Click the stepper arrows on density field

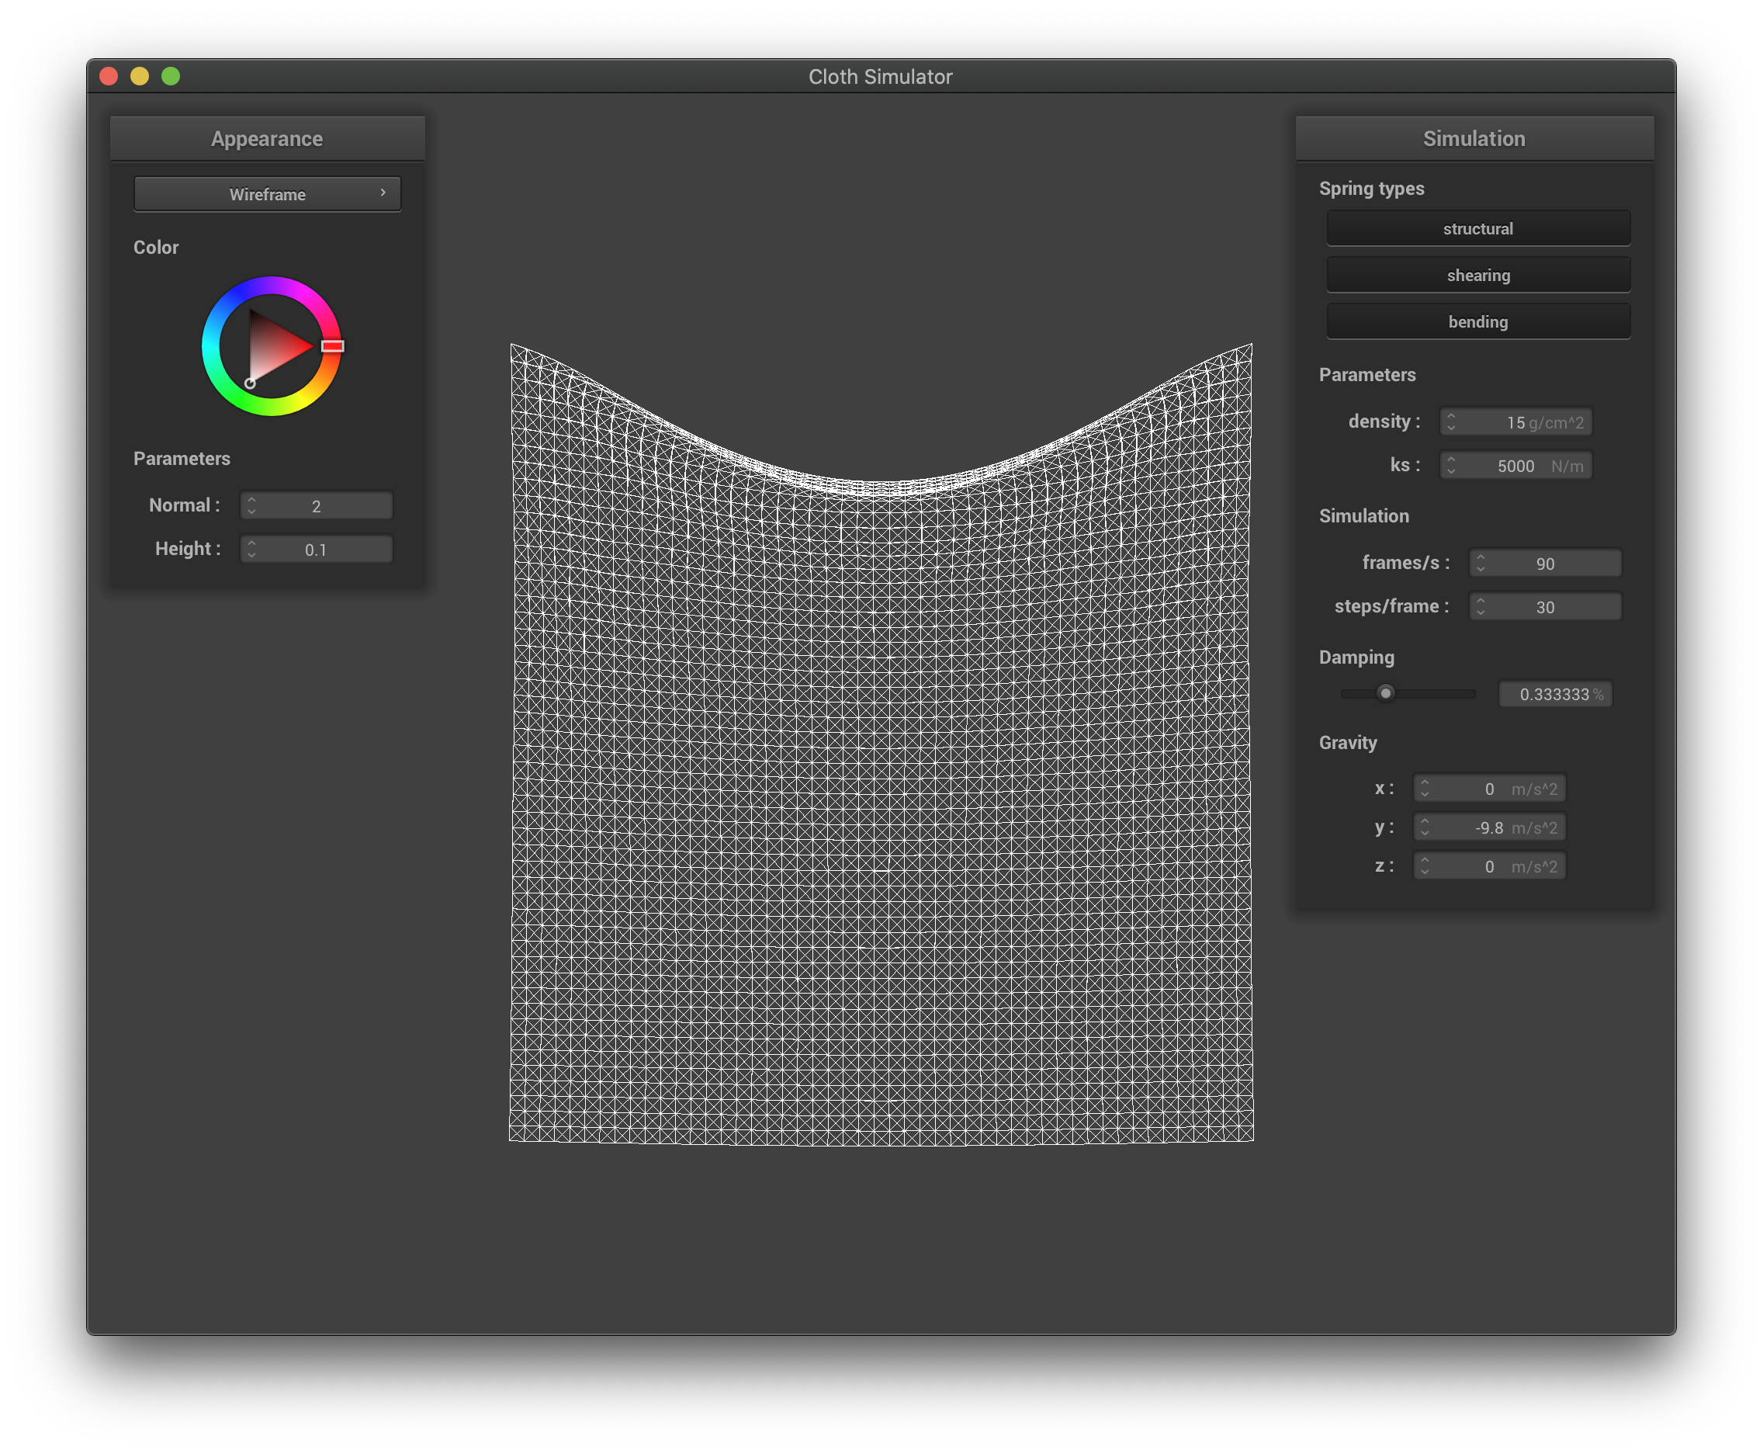coord(1451,421)
